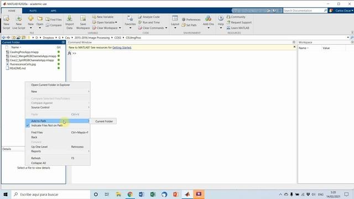The width and height of the screenshot is (354, 199).
Task: Select CeuImgProcApp.mlapp file
Action: 24,52
